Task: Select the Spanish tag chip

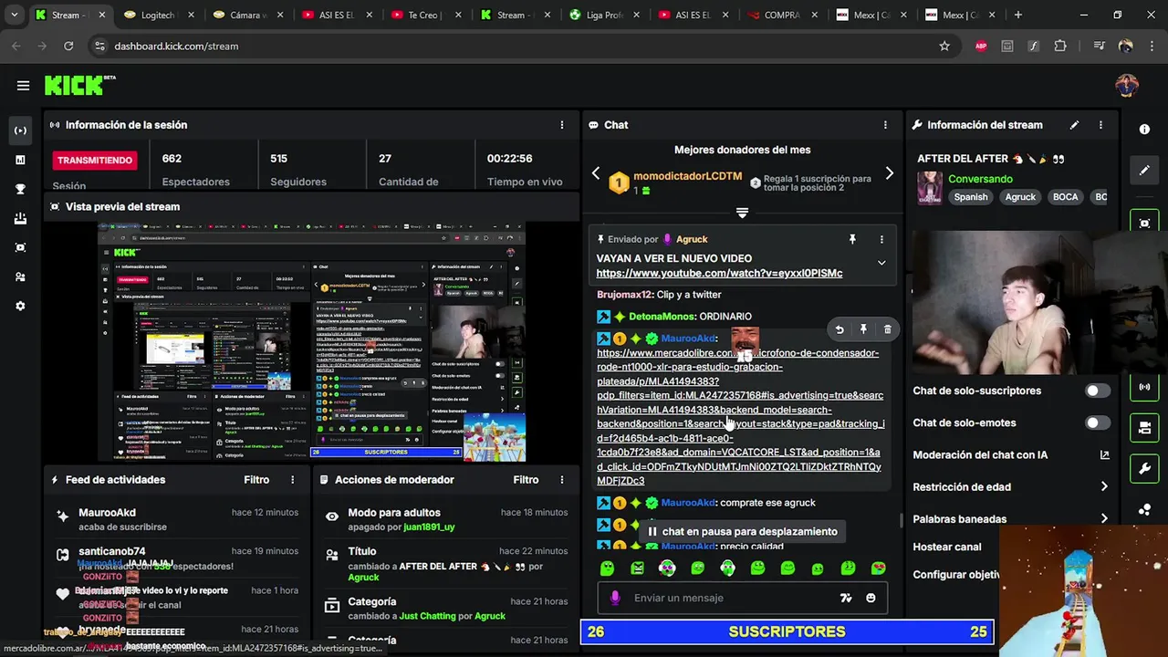Action: click(x=971, y=197)
